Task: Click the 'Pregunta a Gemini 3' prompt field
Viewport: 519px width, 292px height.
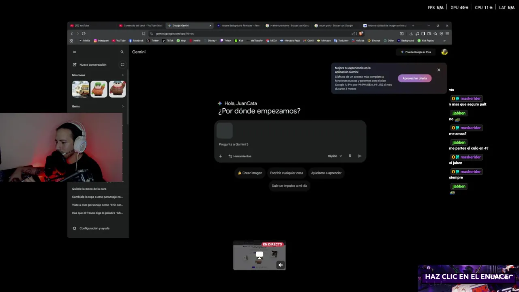Action: click(x=290, y=144)
